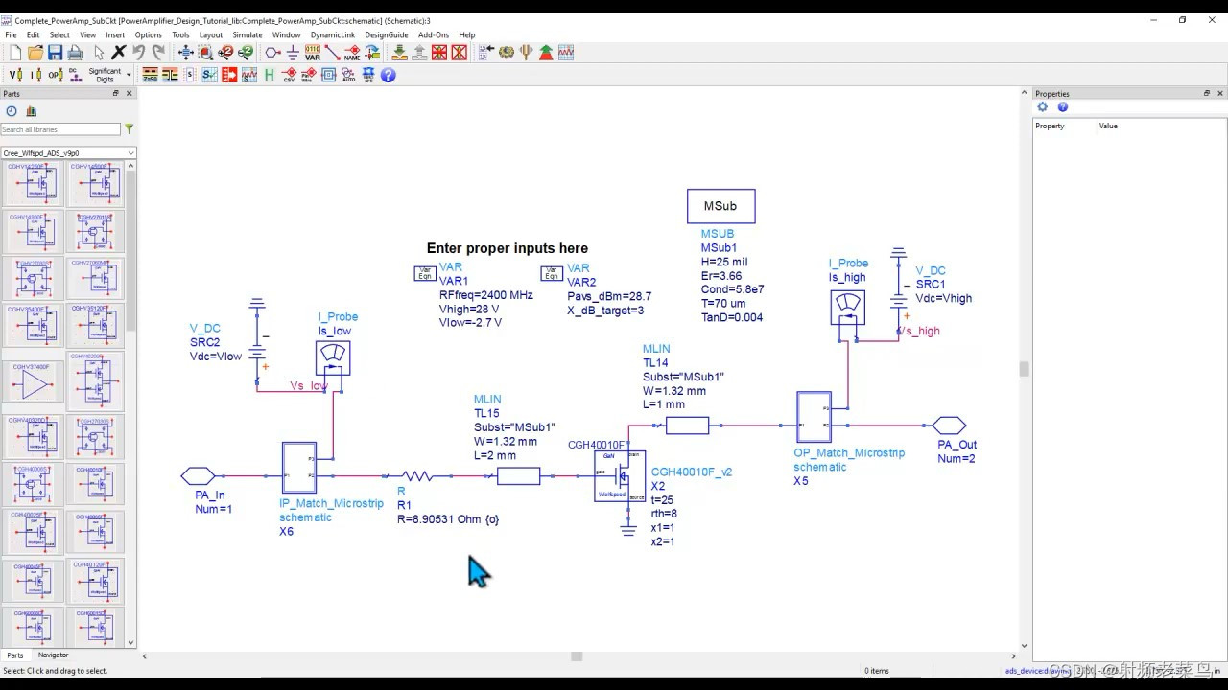1228x690 pixels.
Task: Select the CGHV35120F part thumbnail
Action: click(x=96, y=328)
